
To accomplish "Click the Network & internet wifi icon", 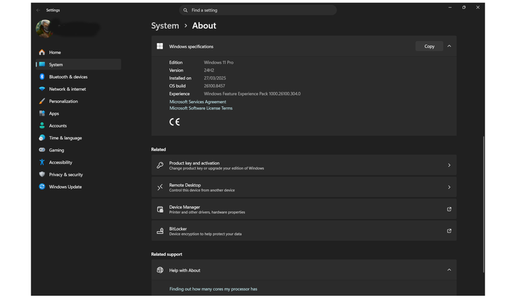I will pos(42,89).
